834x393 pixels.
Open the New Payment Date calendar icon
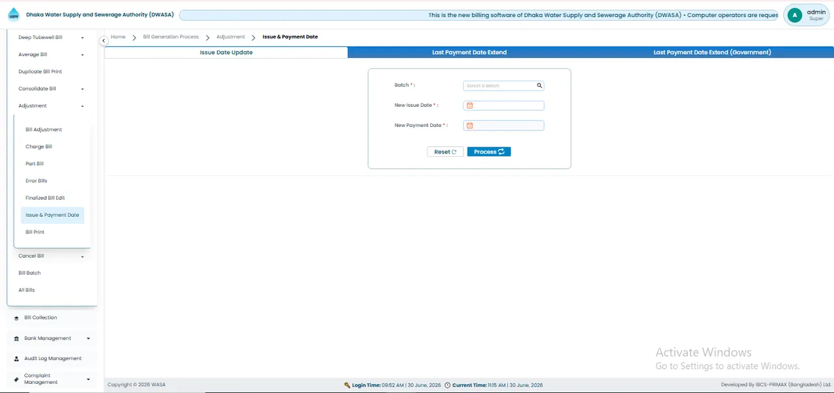469,126
